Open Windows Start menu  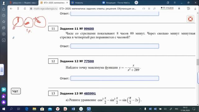tap(4, 109)
